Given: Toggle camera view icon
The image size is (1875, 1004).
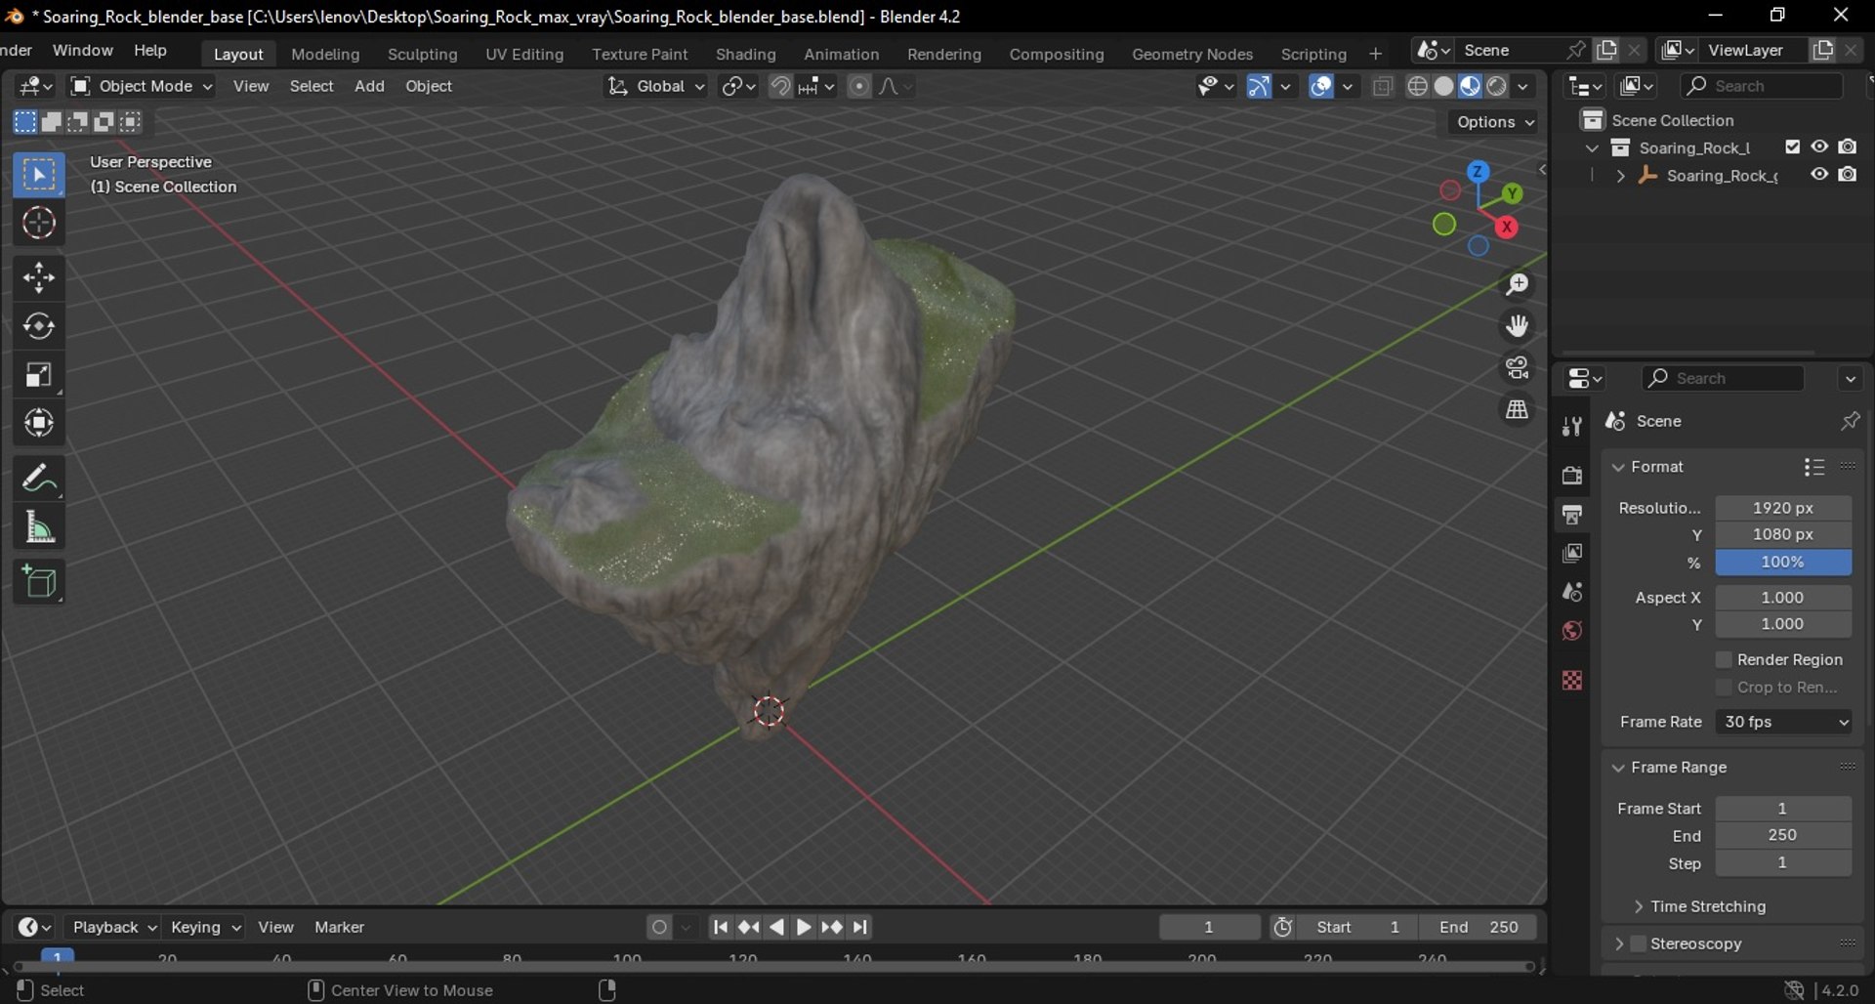Looking at the screenshot, I should (x=1517, y=368).
